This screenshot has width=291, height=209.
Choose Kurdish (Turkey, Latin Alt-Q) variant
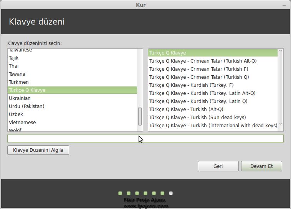213,93
